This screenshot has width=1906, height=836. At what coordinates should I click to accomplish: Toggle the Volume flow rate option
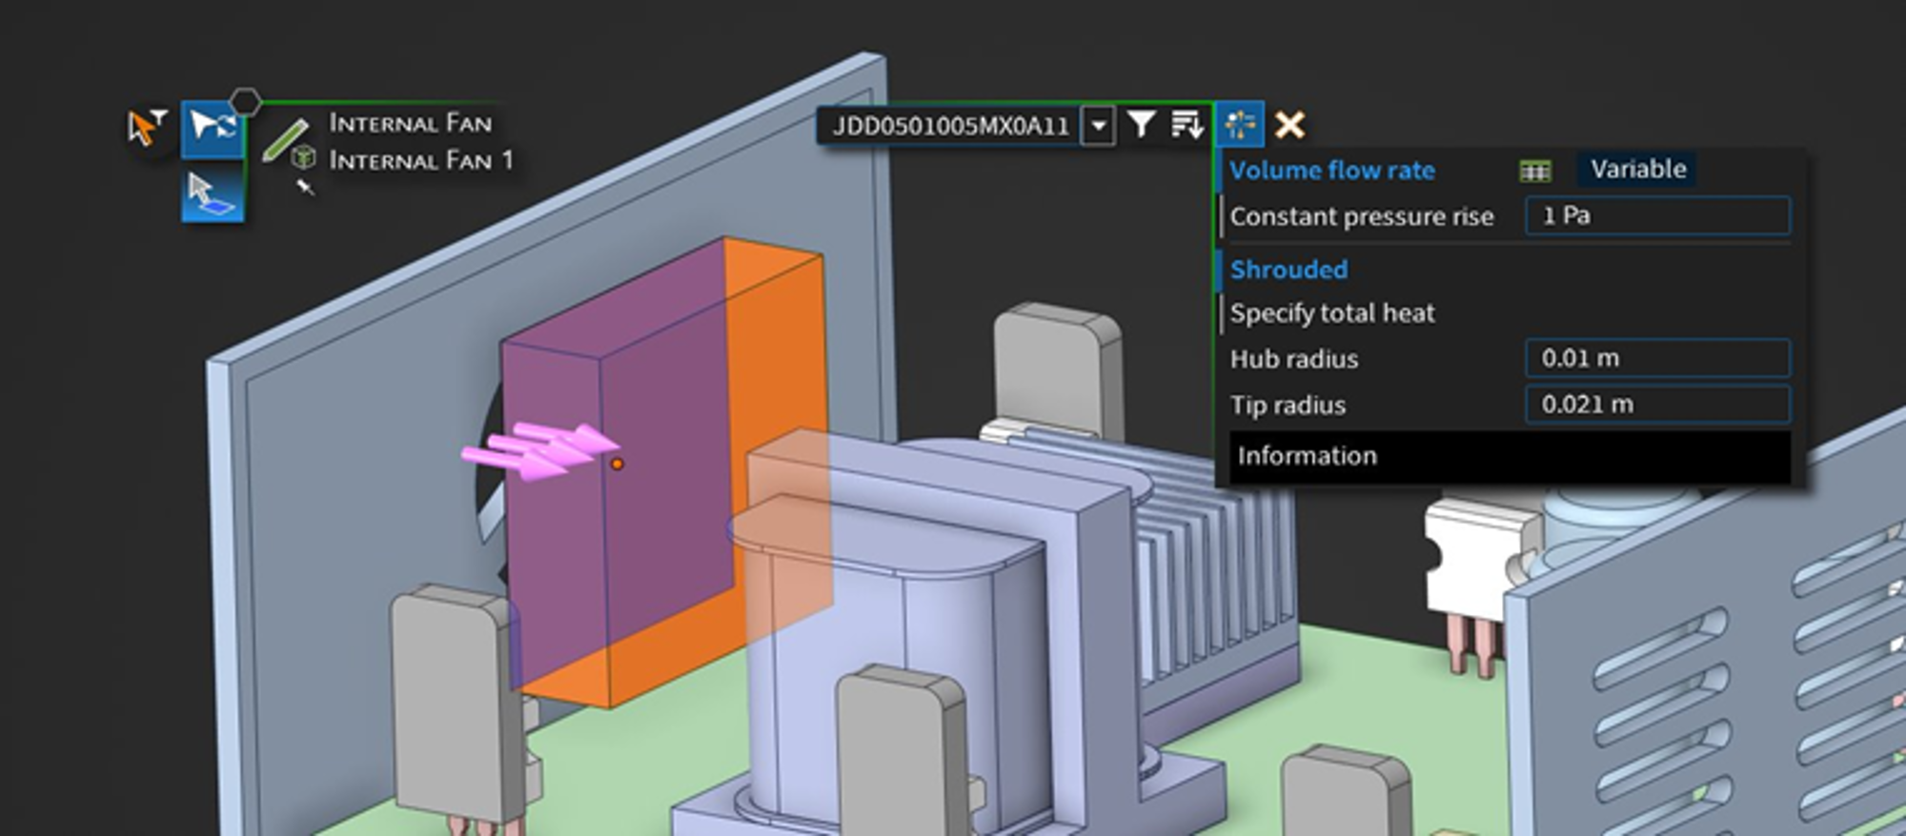click(x=1331, y=170)
